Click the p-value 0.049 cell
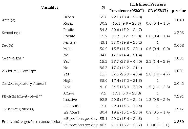 179,20
